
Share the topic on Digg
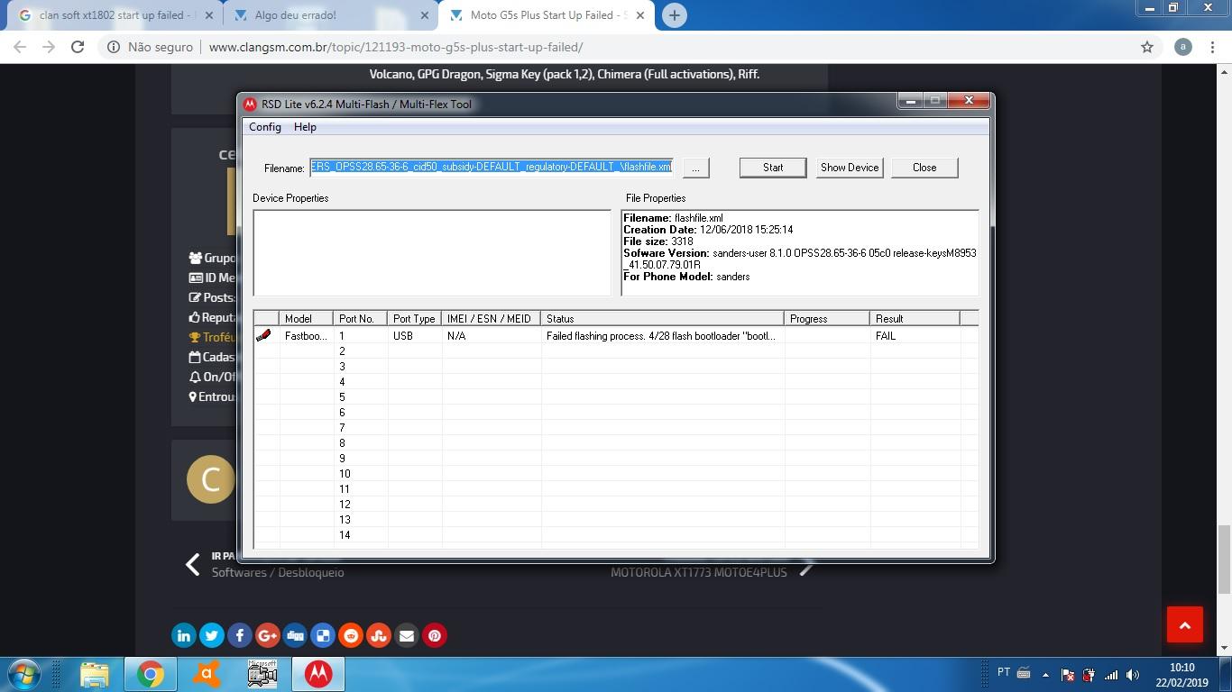pos(296,635)
